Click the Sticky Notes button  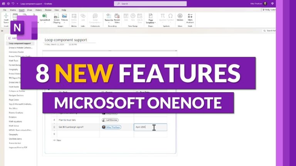point(269,10)
